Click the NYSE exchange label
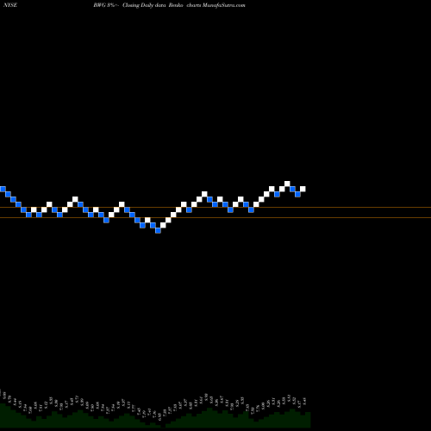This screenshot has width=431, height=431. [x=10, y=5]
